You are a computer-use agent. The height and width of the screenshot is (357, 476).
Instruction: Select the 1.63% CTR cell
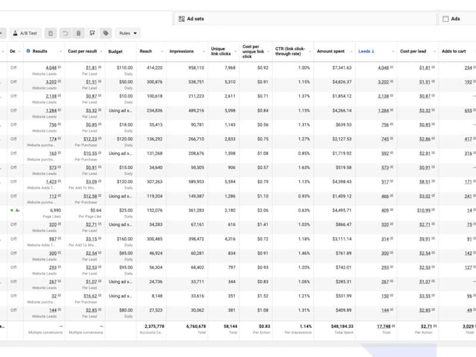pos(293,170)
